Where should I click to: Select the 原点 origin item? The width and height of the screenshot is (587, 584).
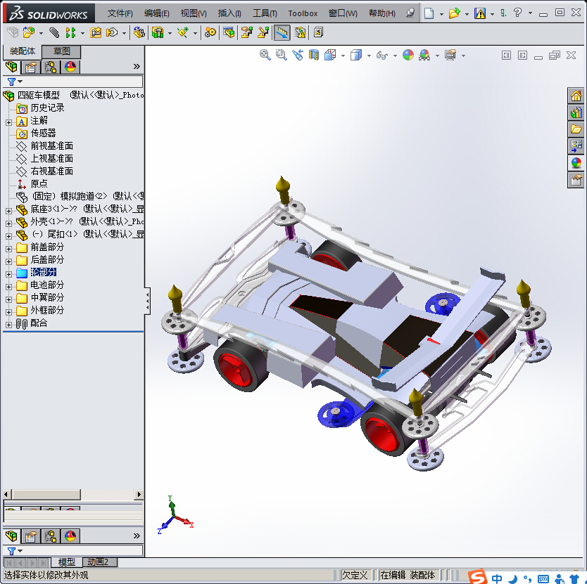(39, 184)
